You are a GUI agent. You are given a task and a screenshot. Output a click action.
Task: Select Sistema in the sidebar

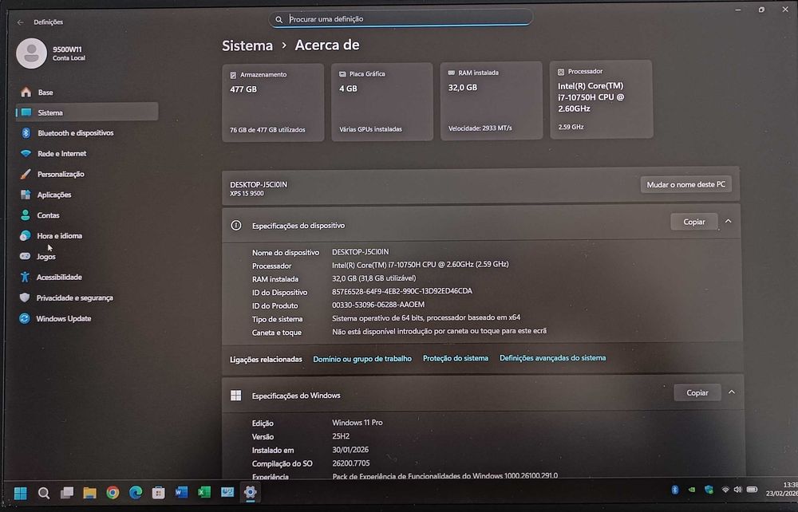86,112
